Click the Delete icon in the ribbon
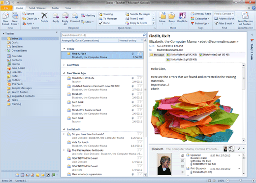This screenshot has height=183, width=256. pos(44,18)
